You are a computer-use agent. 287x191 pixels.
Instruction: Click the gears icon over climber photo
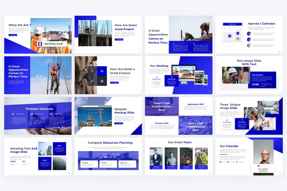coord(92,81)
